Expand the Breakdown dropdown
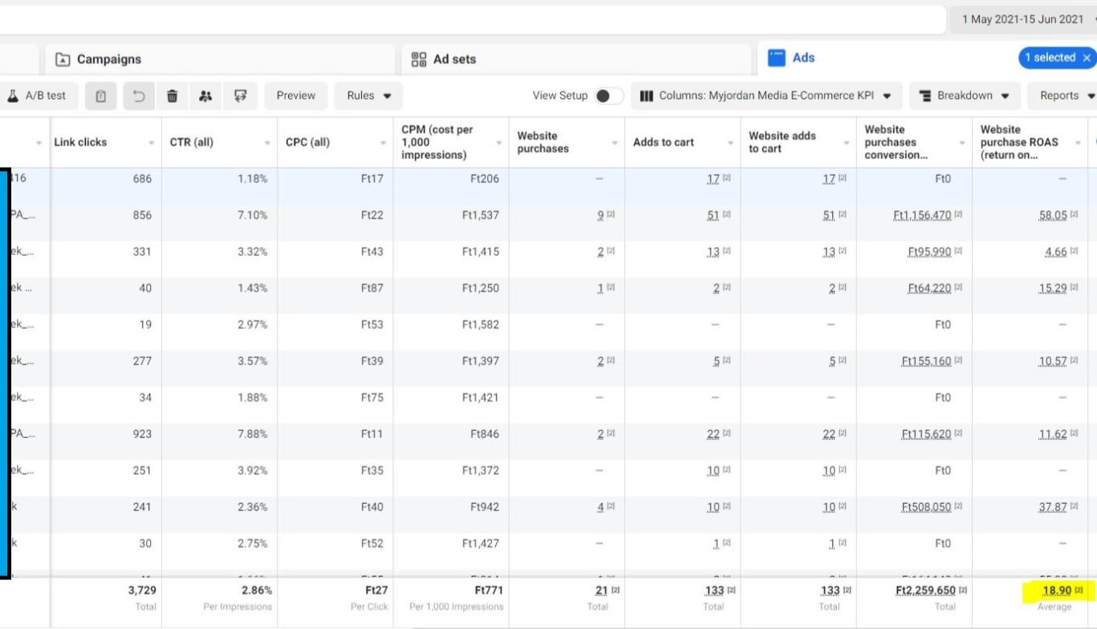The width and height of the screenshot is (1097, 629). [x=964, y=95]
